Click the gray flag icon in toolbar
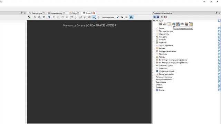The image size is (221, 124). pos(44,17)
